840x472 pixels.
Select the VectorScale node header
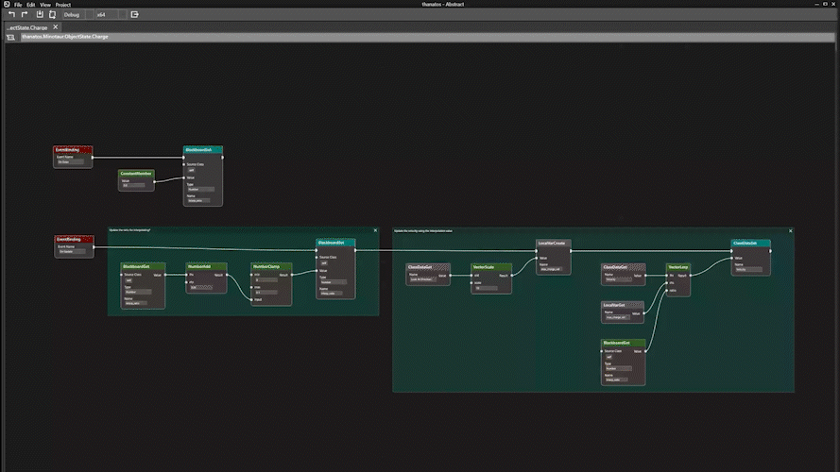[x=491, y=267]
